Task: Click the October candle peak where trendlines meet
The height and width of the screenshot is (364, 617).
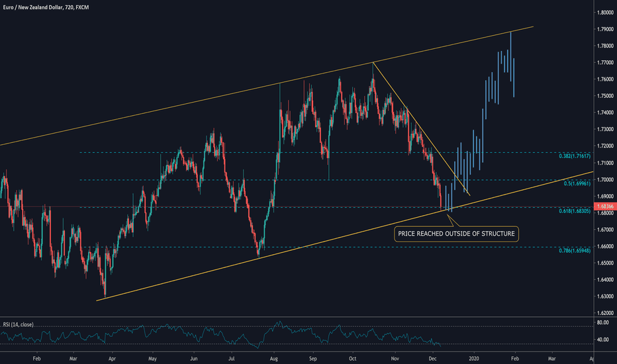Action: 373,64
